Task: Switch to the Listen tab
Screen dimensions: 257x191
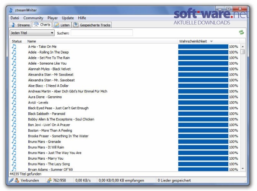Action: 62,25
